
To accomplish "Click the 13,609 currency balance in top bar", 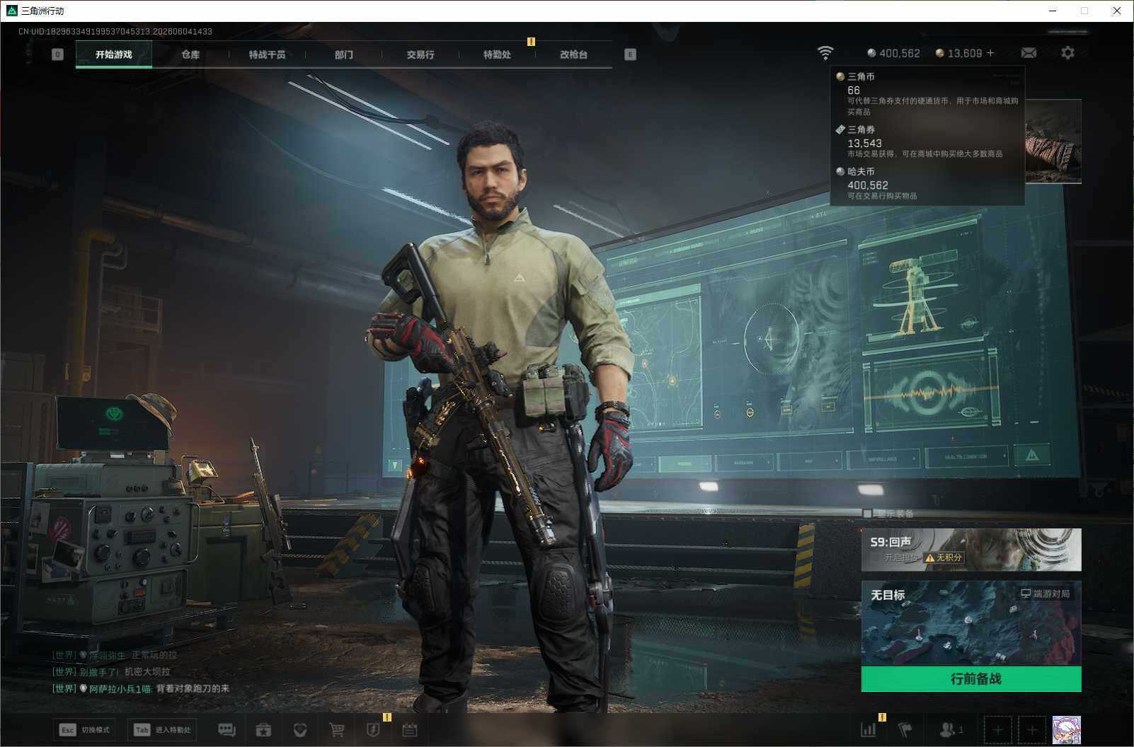I will click(x=958, y=53).
